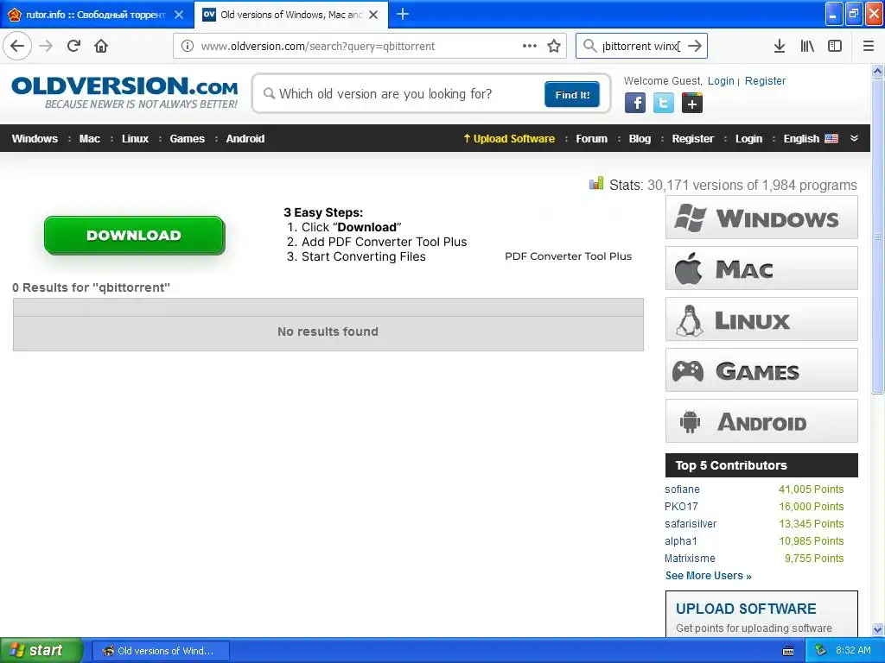The width and height of the screenshot is (885, 663).
Task: Click the page scrollbar up arrow
Action: point(877,71)
